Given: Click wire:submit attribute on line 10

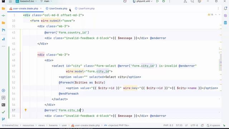Looking at the screenshot, I should (x=51, y=21).
